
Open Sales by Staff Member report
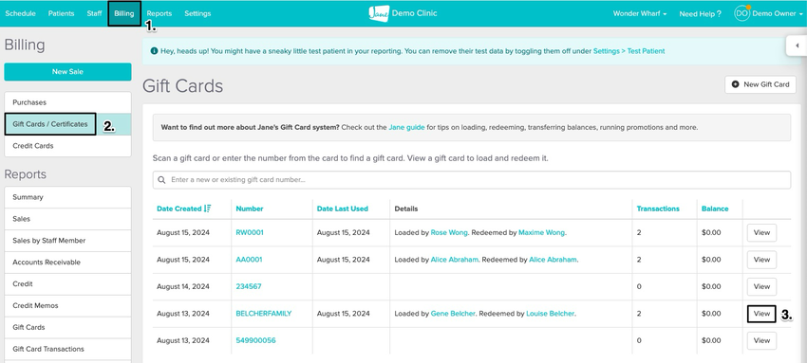[x=67, y=241]
